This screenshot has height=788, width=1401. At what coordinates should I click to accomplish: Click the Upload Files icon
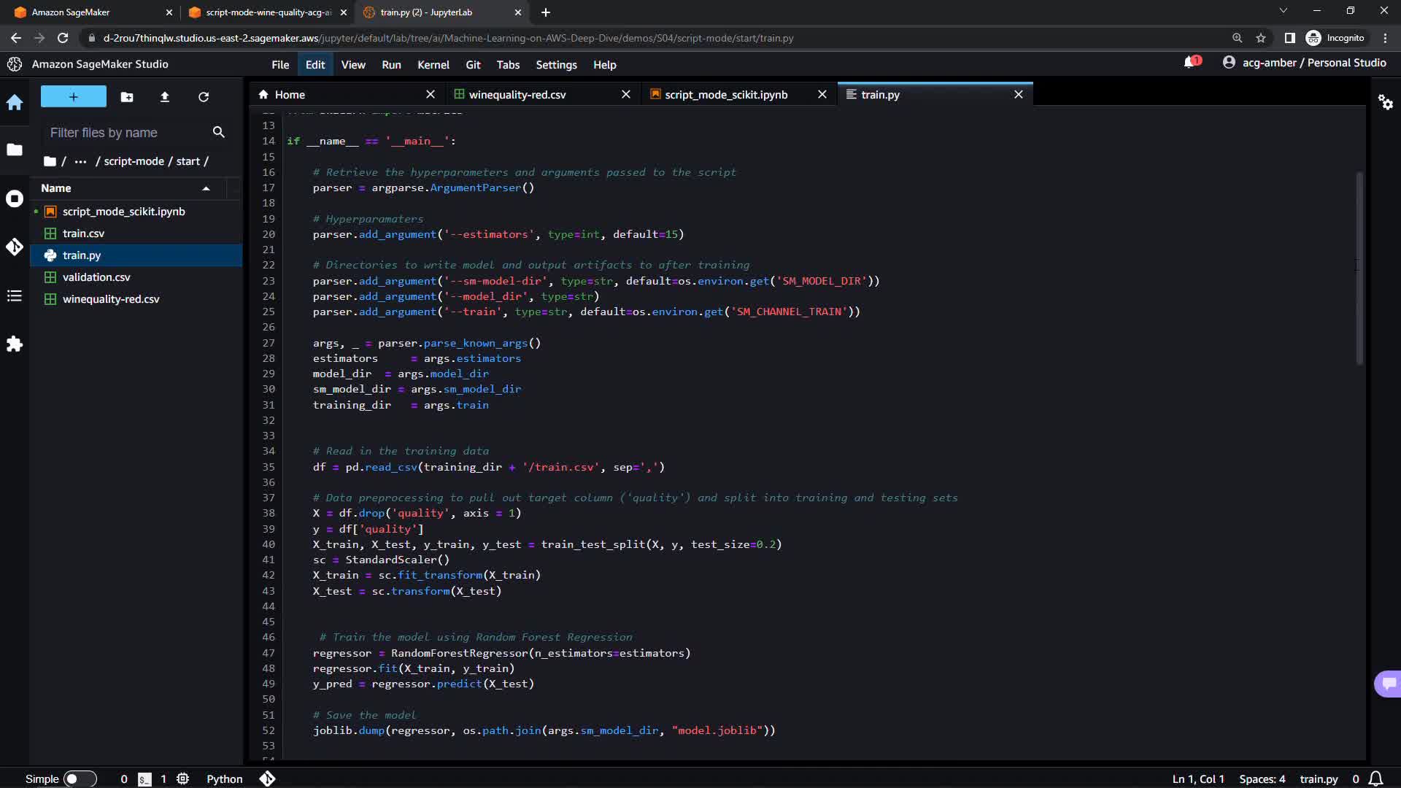(x=165, y=97)
